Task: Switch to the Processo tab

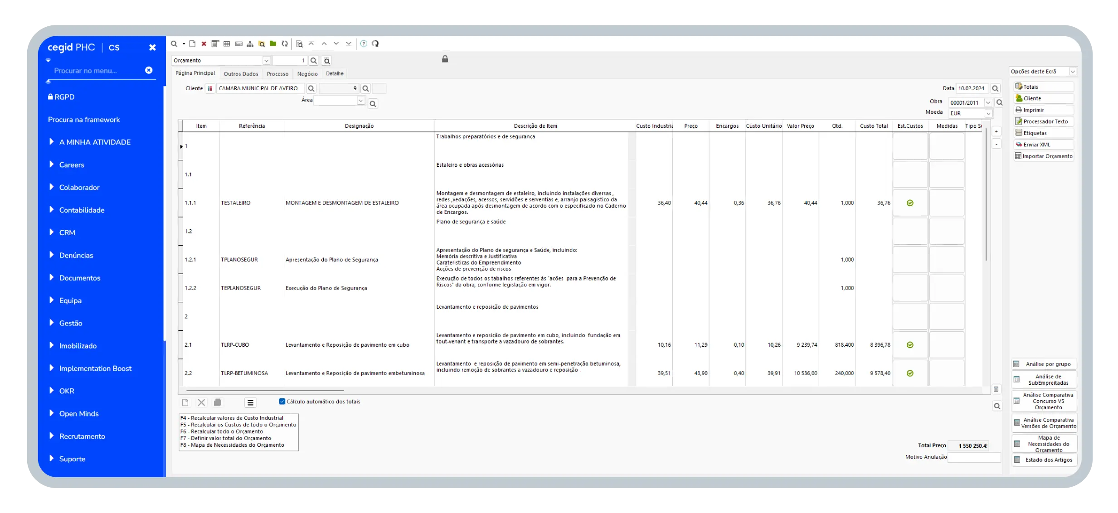Action: pyautogui.click(x=277, y=74)
